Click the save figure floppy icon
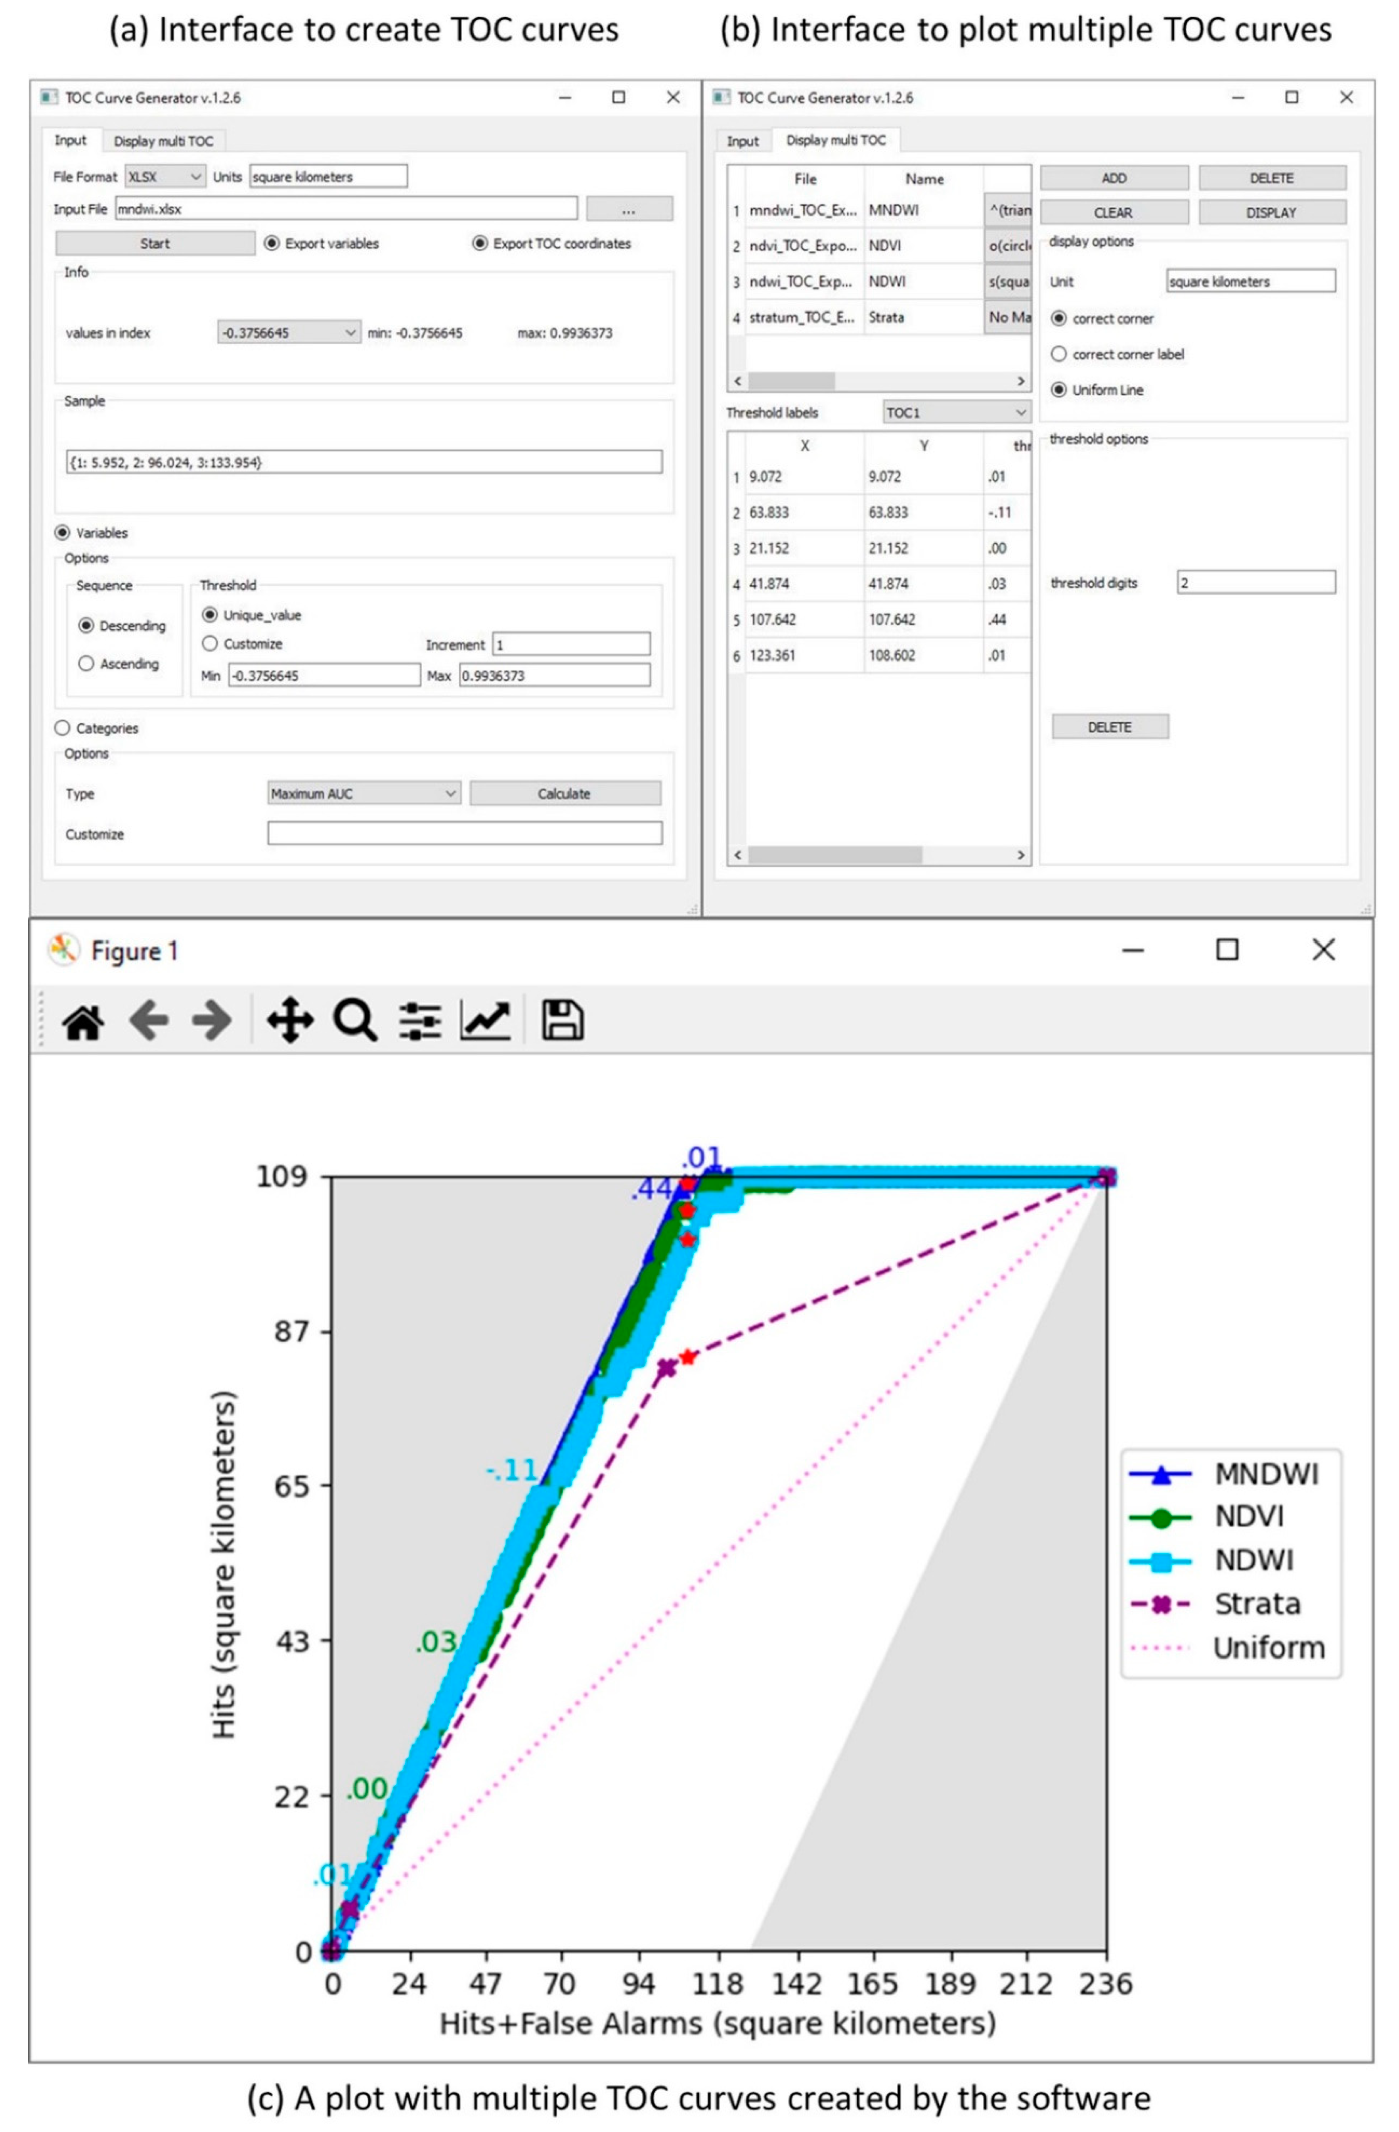 coord(563,1021)
